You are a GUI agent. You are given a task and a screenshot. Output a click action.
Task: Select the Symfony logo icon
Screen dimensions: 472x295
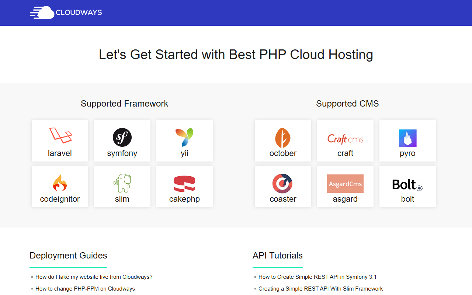coord(122,138)
